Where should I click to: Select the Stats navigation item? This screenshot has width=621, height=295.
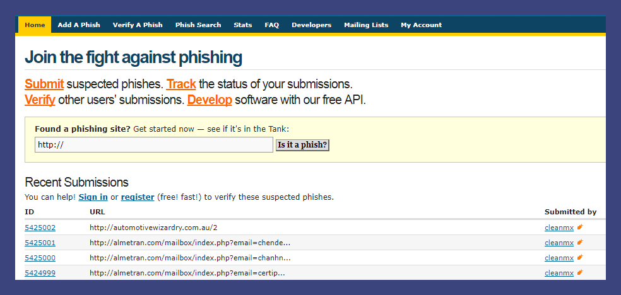[243, 25]
